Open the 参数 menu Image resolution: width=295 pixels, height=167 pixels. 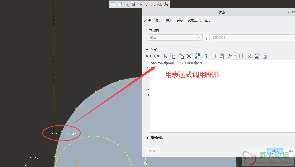coord(180,20)
